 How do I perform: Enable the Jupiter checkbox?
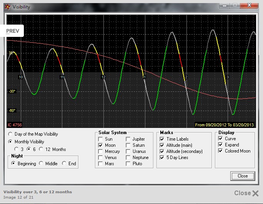(x=128, y=139)
